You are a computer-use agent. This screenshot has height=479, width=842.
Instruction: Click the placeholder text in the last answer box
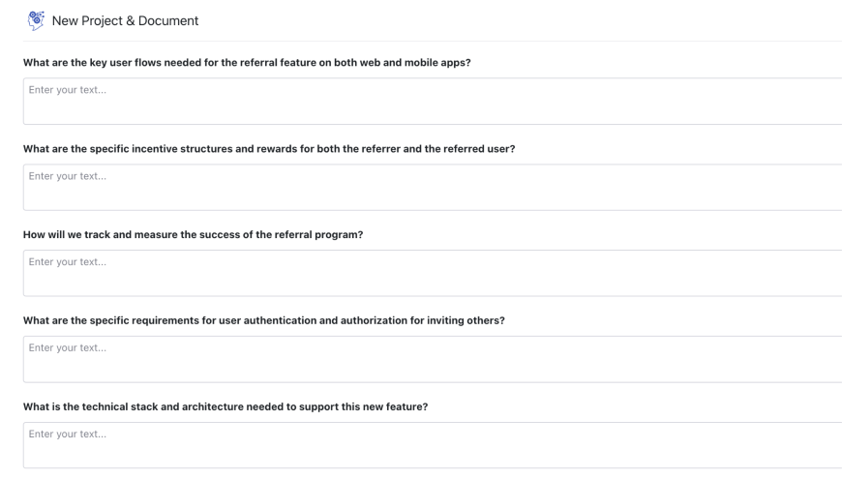click(67, 434)
